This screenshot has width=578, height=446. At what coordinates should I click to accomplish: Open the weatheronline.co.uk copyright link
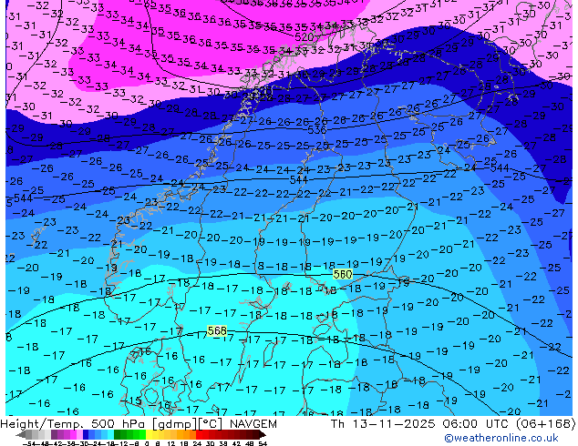(x=501, y=438)
